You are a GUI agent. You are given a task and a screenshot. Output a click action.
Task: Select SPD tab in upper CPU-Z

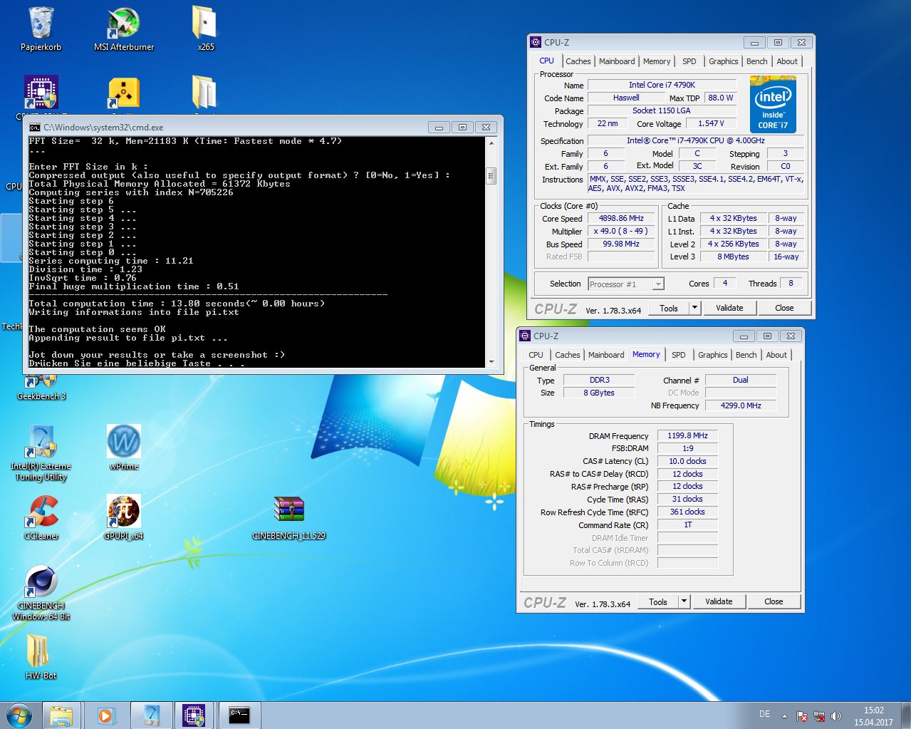(x=689, y=61)
